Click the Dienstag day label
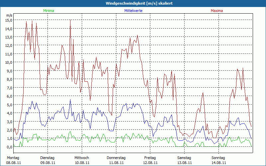This screenshot has width=266, height=166. tap(47, 158)
